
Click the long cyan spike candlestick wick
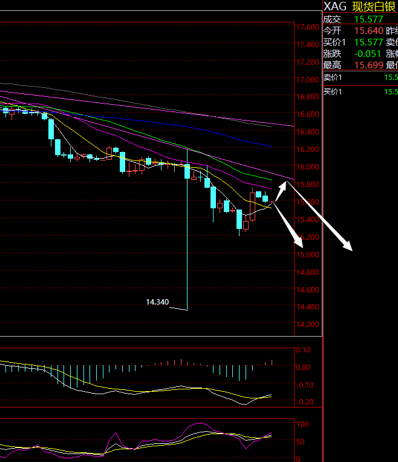pos(188,230)
